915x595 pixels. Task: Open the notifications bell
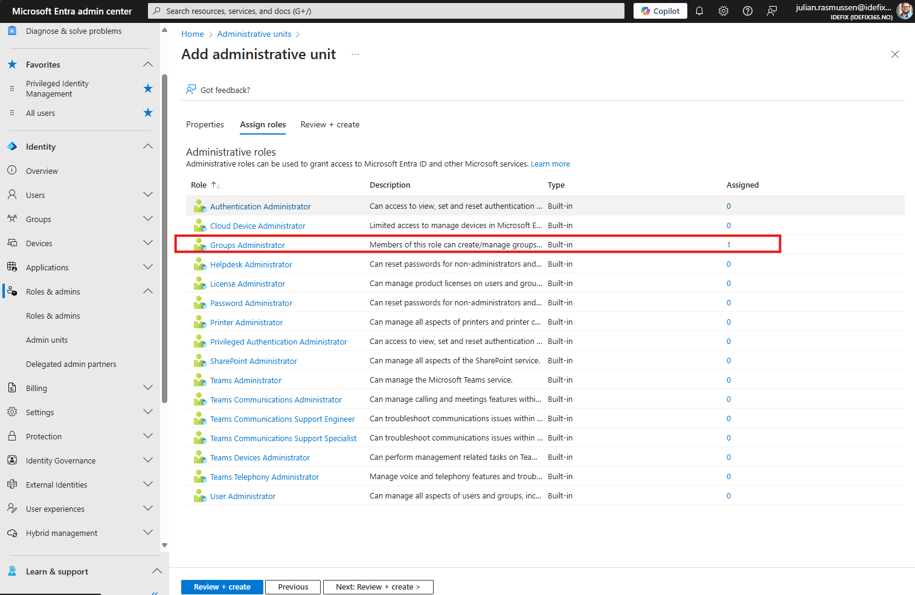(x=699, y=11)
